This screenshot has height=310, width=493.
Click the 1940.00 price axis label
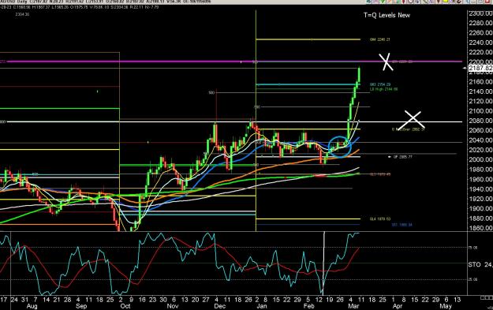(x=480, y=189)
